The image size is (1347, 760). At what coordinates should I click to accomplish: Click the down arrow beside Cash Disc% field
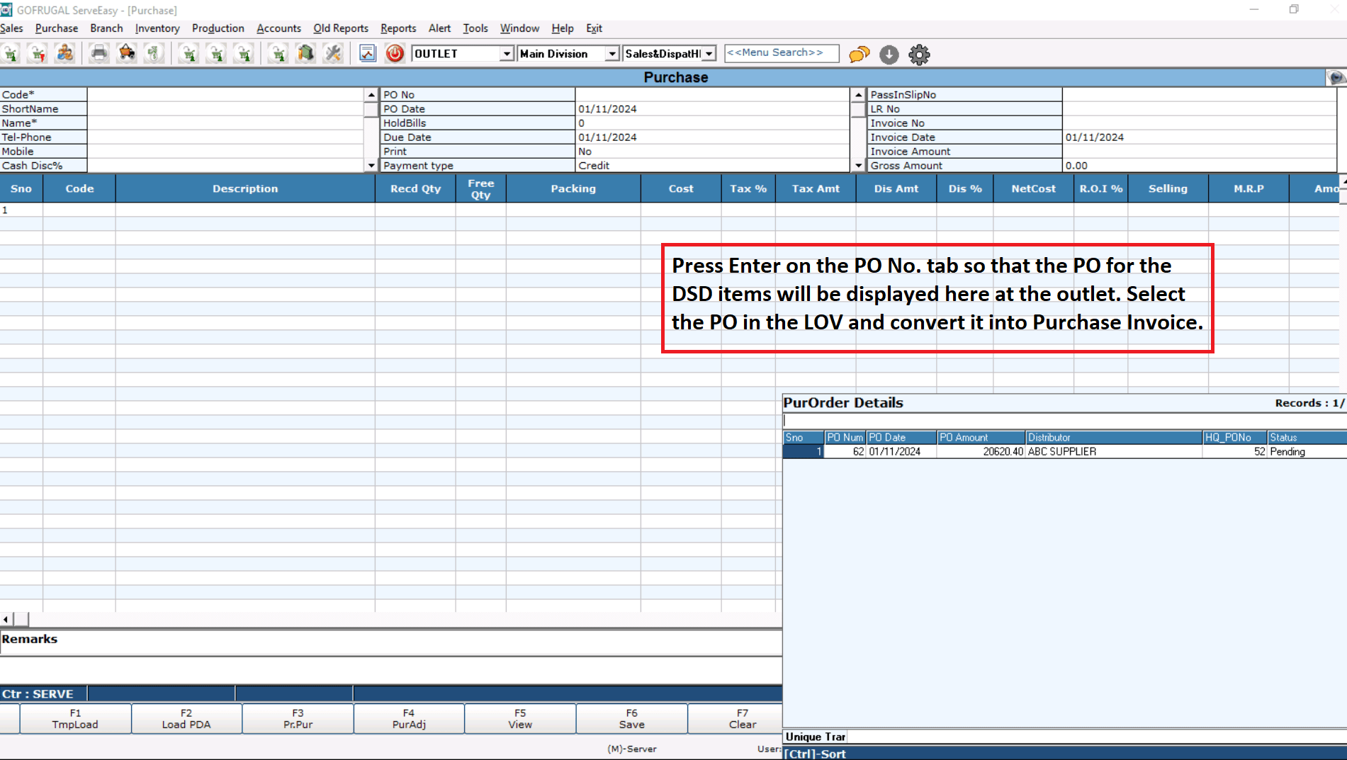(371, 165)
